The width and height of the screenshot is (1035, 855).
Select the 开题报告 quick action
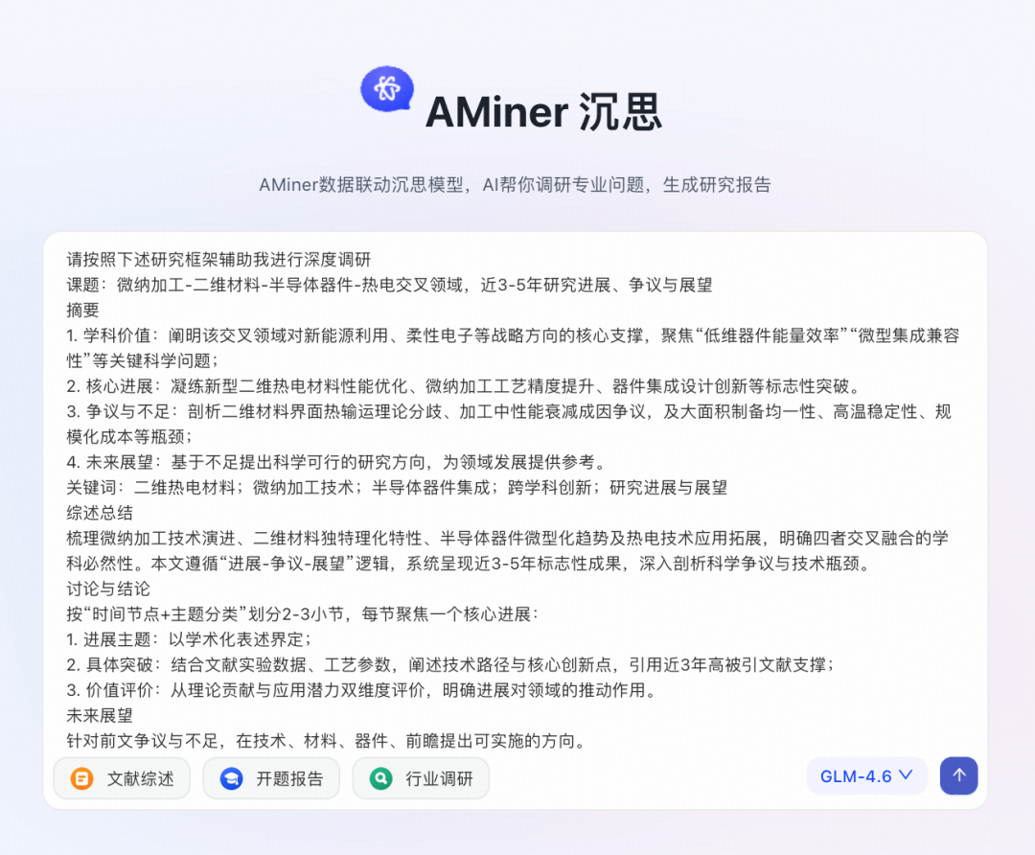pyautogui.click(x=271, y=778)
